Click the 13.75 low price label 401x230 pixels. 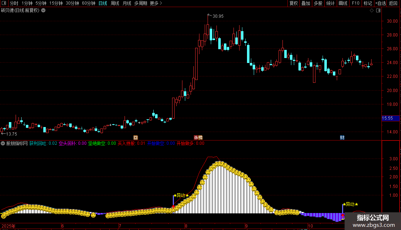[x=11, y=134]
